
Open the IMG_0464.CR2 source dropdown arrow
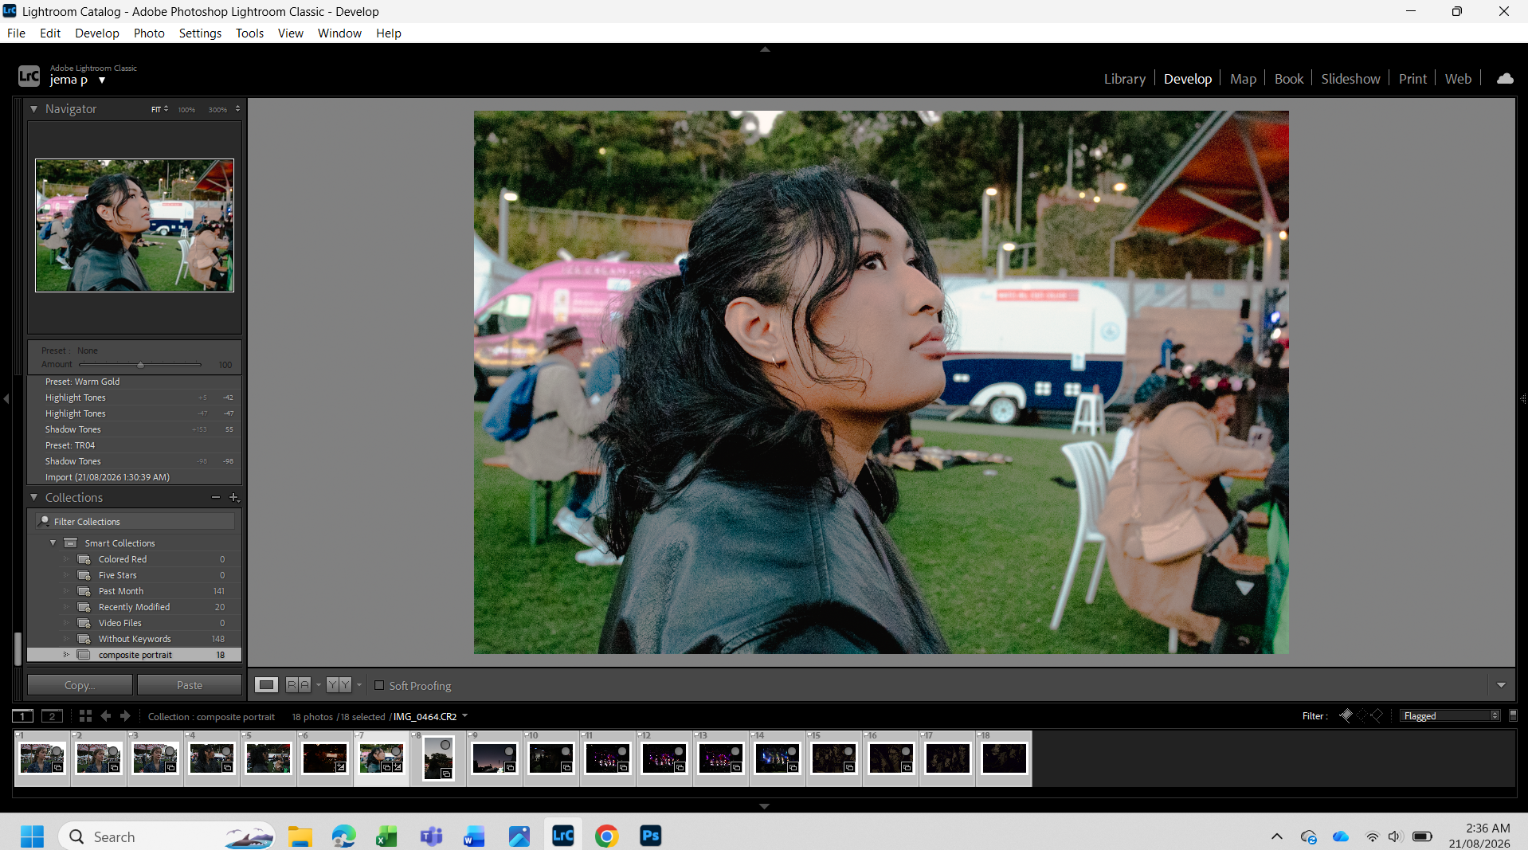[x=465, y=715]
